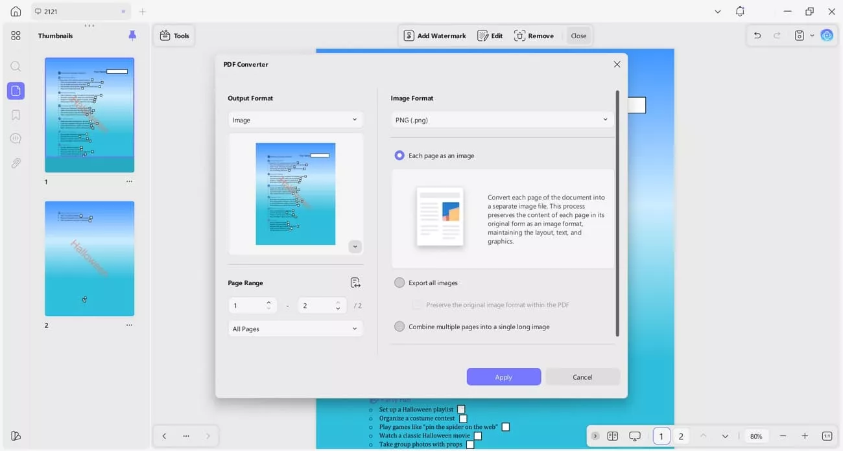843x451 pixels.
Task: Select the Bookmarks icon in the sidebar
Action: coord(16,114)
